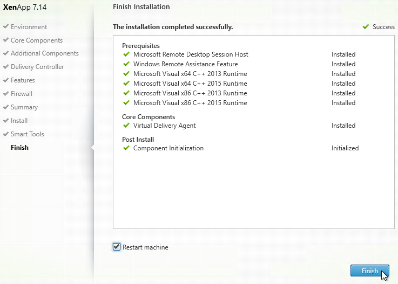Click checkmark beside Virtual Delivery Agent

(126, 126)
